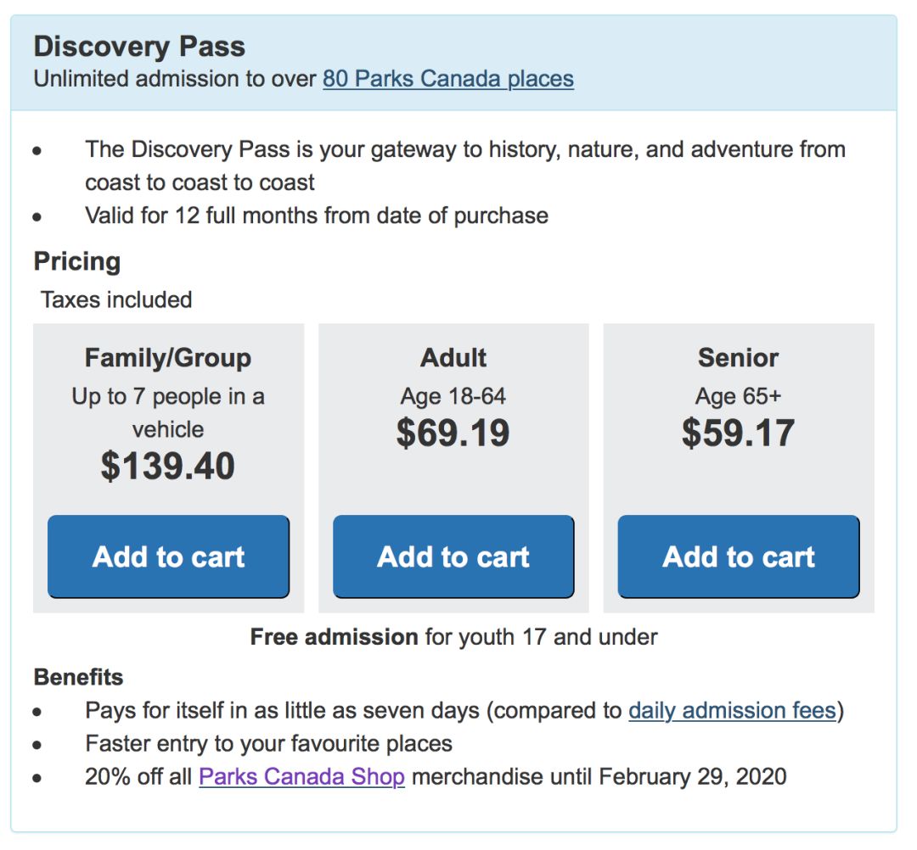Screen dimensions: 917x850
Task: Click the Senior card title
Action: [x=738, y=358]
